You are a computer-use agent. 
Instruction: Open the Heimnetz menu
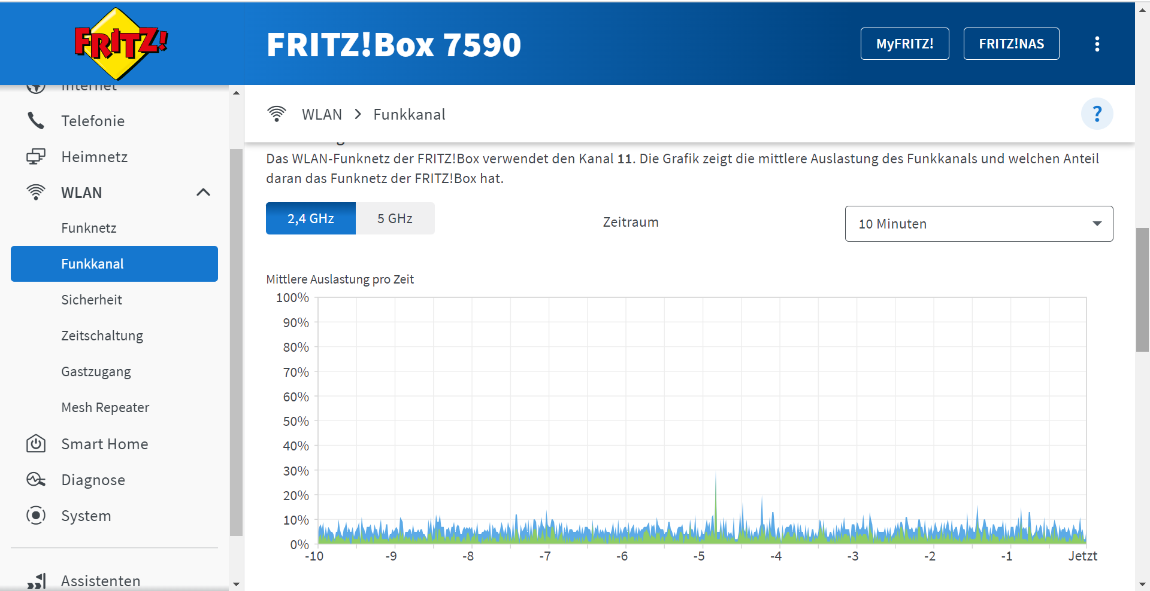(x=95, y=157)
